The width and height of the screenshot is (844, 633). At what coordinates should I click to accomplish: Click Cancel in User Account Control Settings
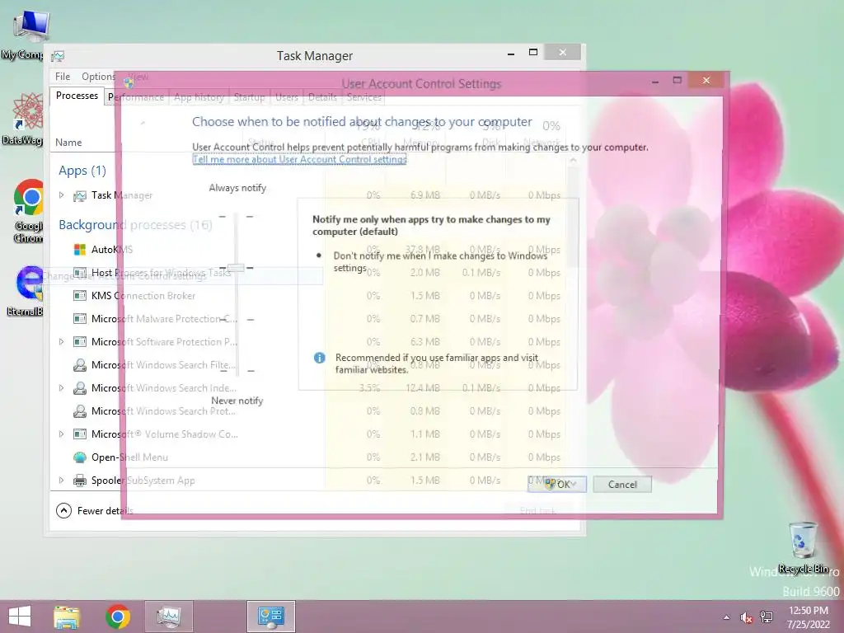(622, 485)
